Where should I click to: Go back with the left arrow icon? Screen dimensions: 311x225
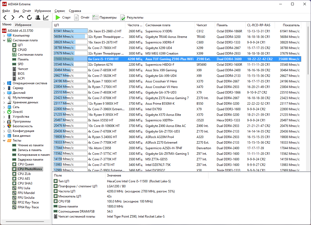5,17
